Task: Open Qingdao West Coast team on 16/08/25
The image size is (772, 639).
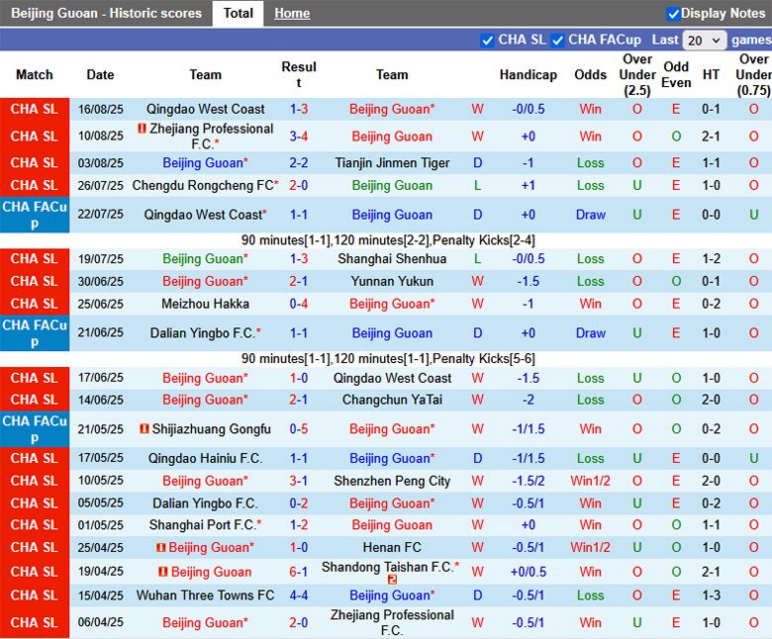Action: [x=205, y=109]
